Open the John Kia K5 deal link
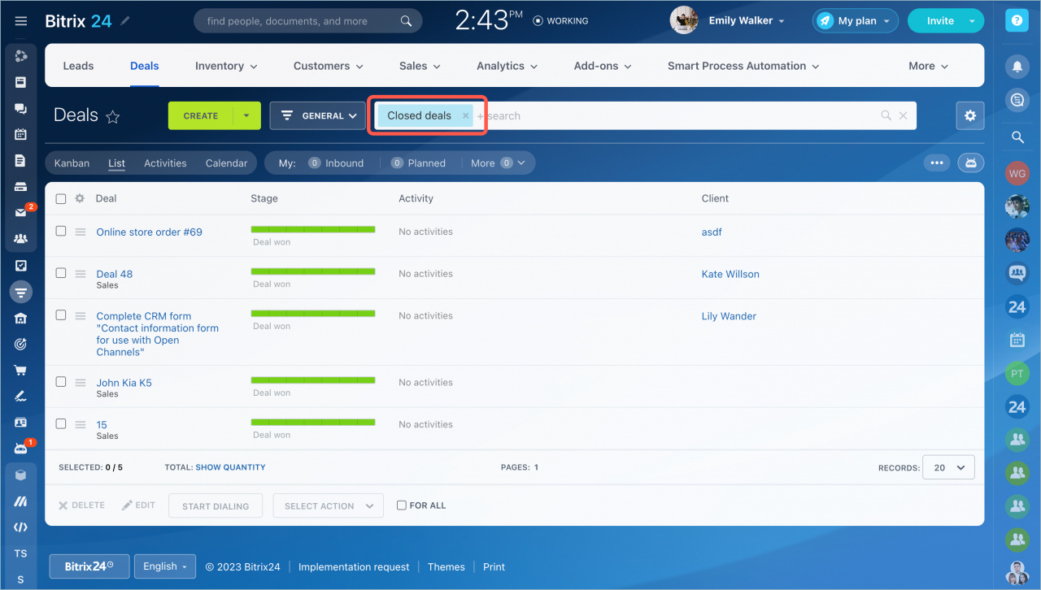The height and width of the screenshot is (590, 1041). pos(124,383)
